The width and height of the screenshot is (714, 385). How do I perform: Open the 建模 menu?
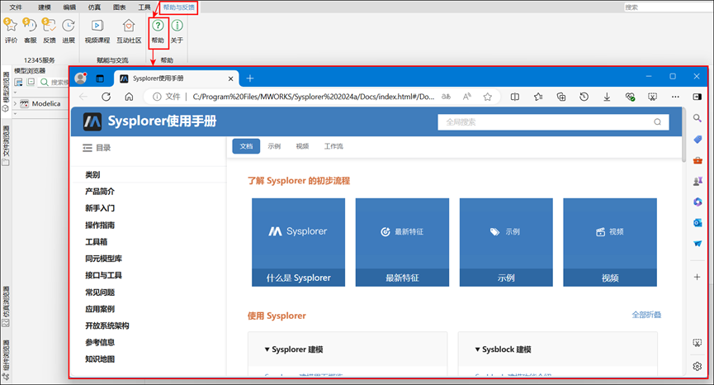point(45,7)
